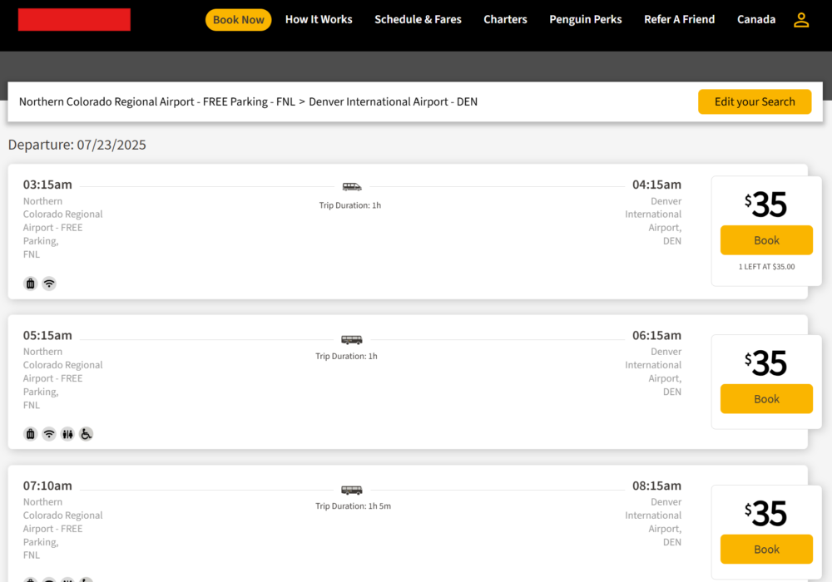This screenshot has width=832, height=582.
Task: Open Refer A Friend link
Action: pos(679,19)
